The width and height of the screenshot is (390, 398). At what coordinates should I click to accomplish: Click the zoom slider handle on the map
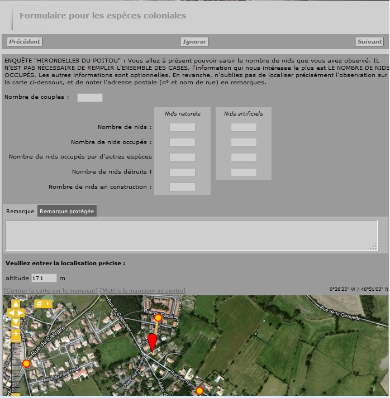16,340
